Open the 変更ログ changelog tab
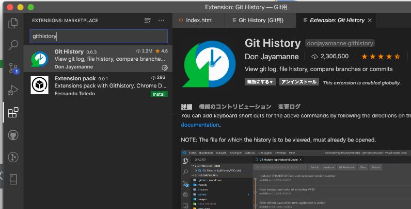 [x=289, y=107]
